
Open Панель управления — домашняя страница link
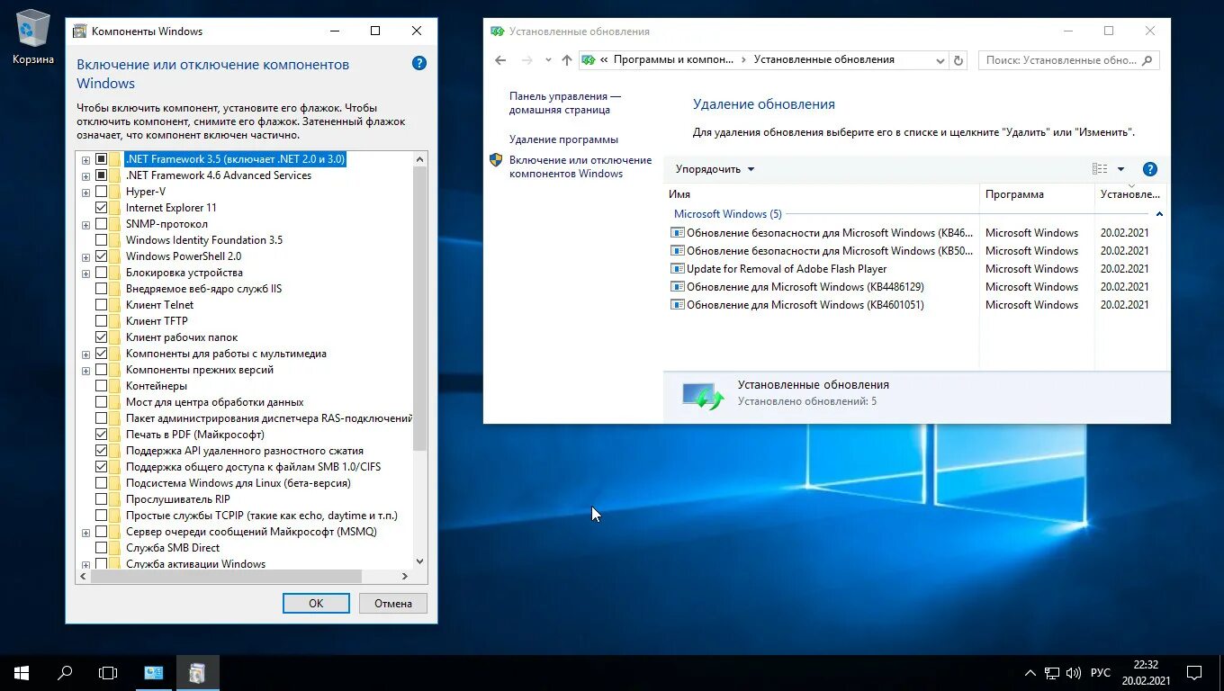coord(565,103)
